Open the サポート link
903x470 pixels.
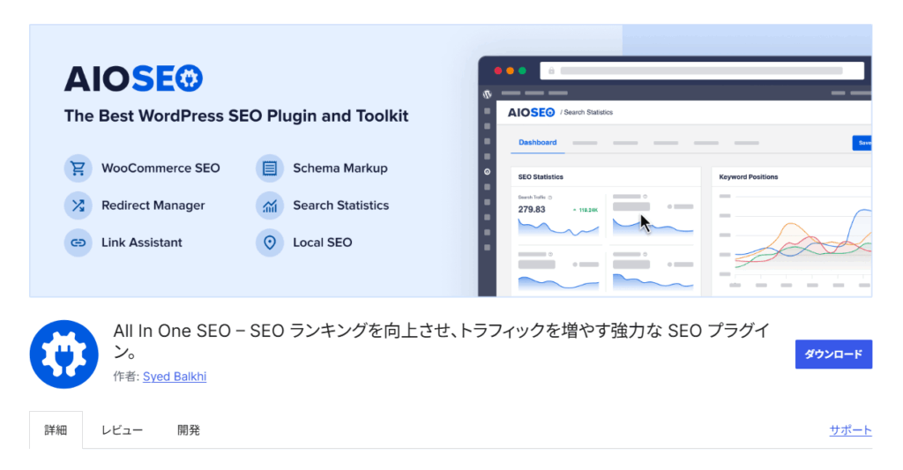(851, 430)
